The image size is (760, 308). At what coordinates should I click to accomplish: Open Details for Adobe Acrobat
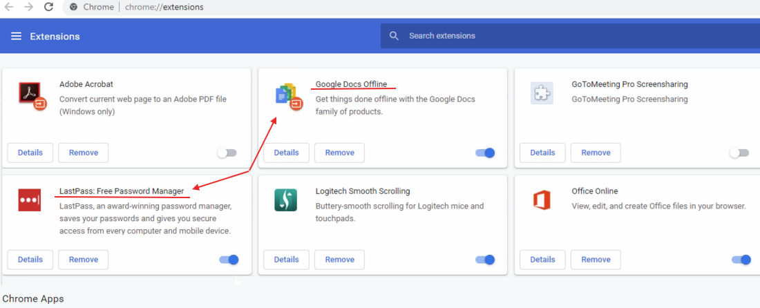pyautogui.click(x=30, y=153)
